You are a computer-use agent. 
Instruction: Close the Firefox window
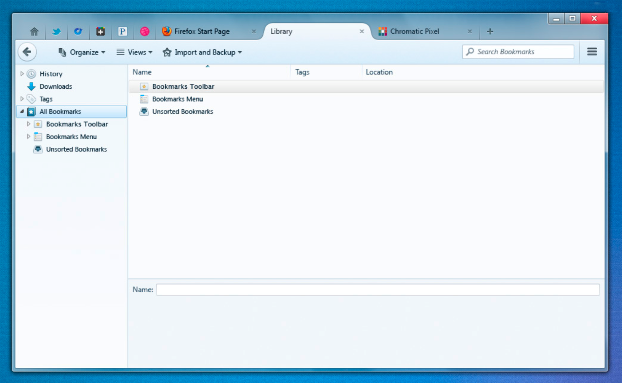pyautogui.click(x=594, y=19)
